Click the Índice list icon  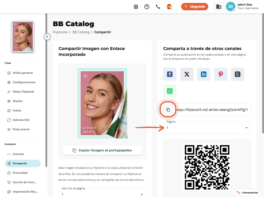(x=9, y=111)
